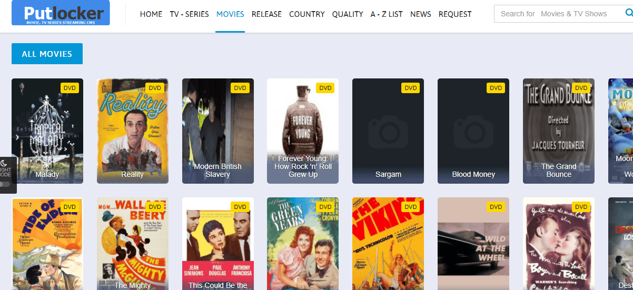The height and width of the screenshot is (290, 633).
Task: Open the Forever Young movie poster
Action: (x=303, y=131)
